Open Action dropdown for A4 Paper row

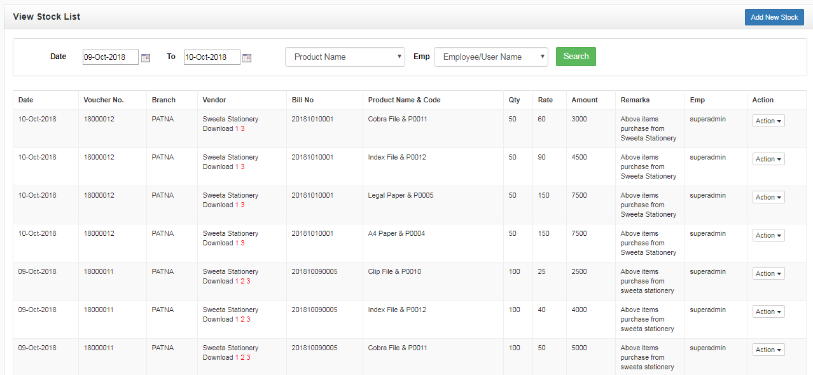click(x=768, y=235)
